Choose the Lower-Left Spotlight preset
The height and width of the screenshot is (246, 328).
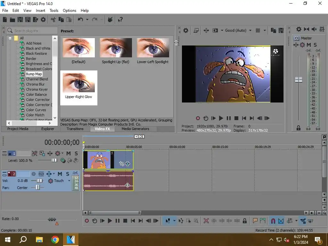153,51
